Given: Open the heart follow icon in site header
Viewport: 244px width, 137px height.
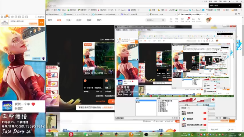Looking at the screenshot, I should pos(177,19).
